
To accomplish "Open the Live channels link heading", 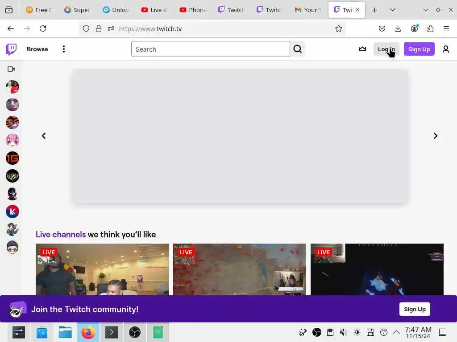I will tap(61, 234).
